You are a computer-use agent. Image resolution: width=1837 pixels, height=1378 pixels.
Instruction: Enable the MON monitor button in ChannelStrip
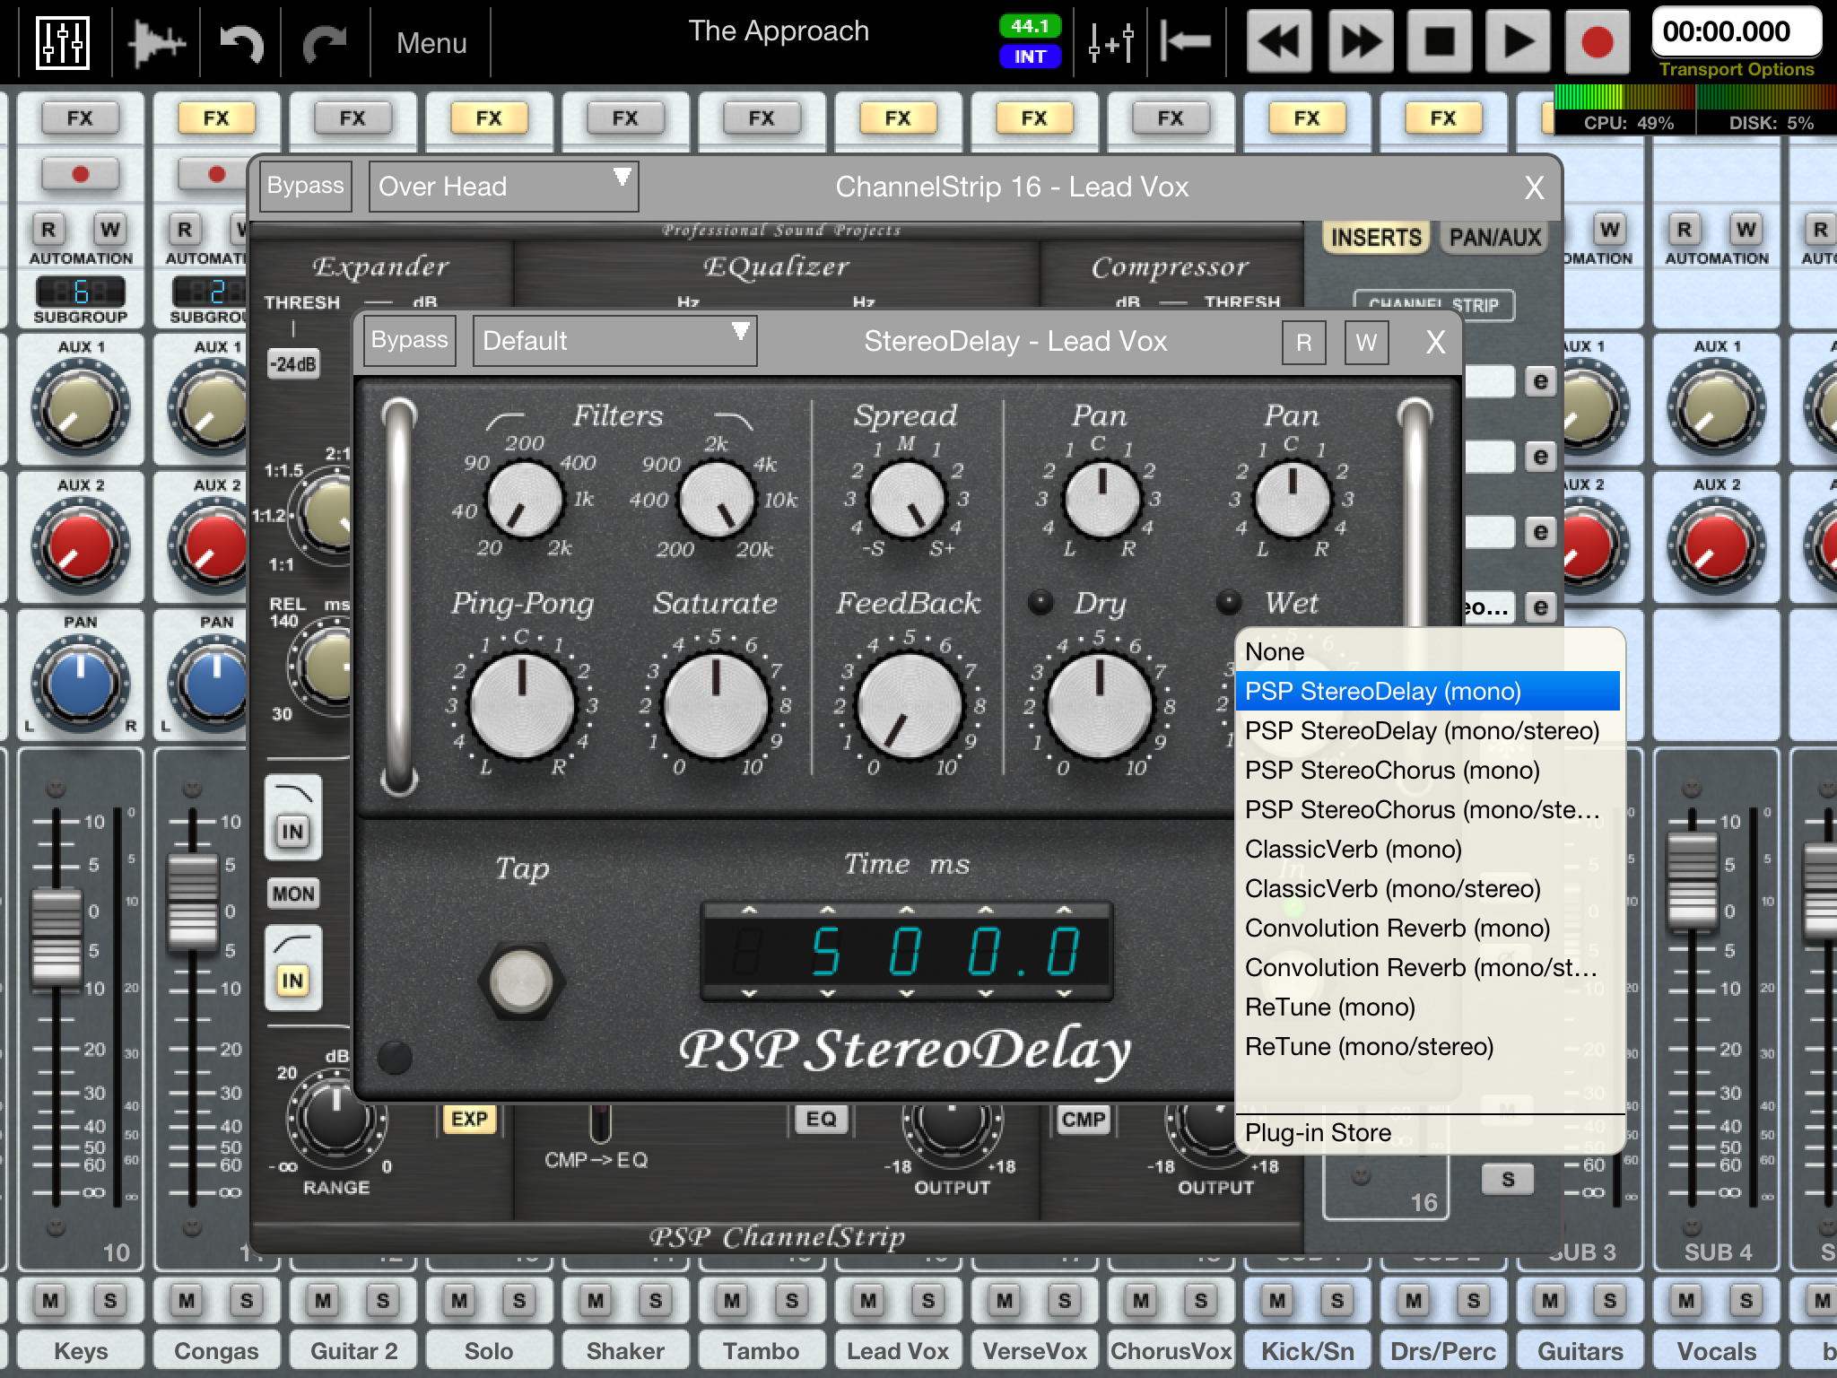[x=293, y=894]
